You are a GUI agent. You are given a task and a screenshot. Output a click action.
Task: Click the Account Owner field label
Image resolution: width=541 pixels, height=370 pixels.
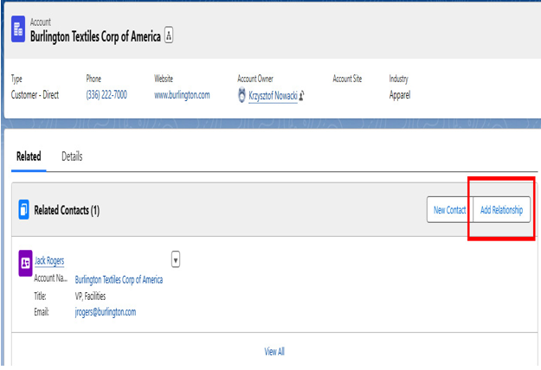[x=255, y=79]
